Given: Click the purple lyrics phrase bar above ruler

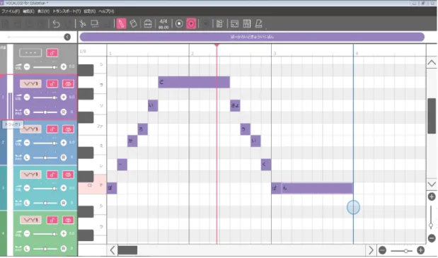Looking at the screenshot, I should point(252,37).
